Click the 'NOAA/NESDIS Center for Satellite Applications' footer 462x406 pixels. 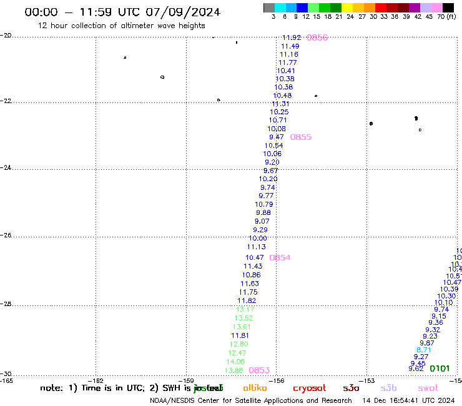pyautogui.click(x=226, y=401)
